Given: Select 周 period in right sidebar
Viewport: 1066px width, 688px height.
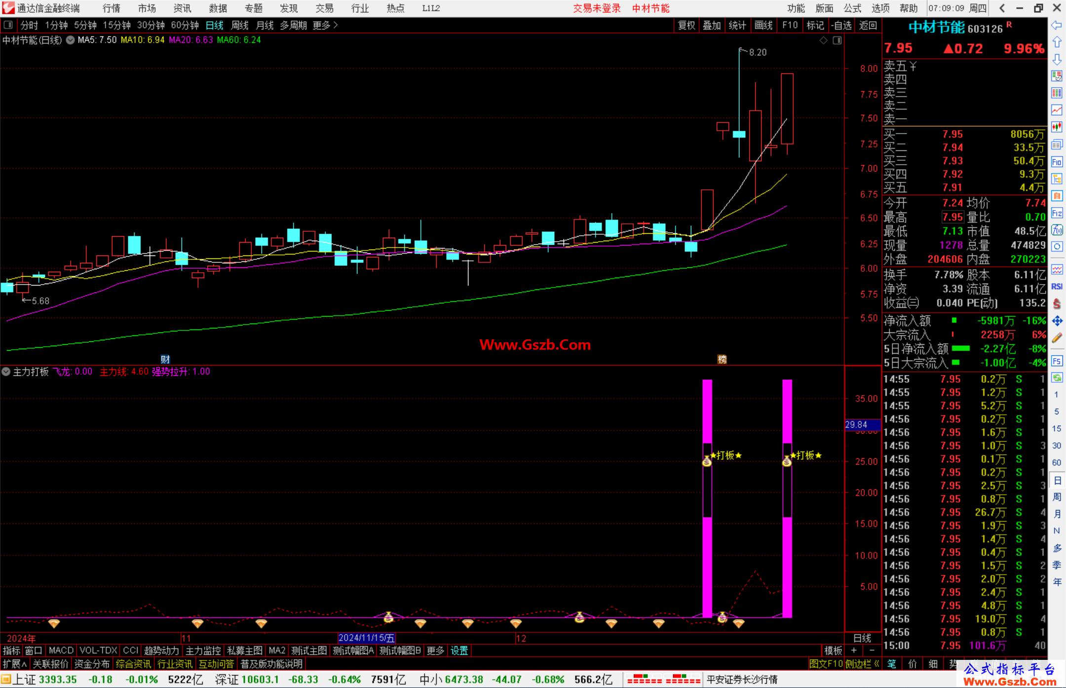Looking at the screenshot, I should [x=1057, y=497].
